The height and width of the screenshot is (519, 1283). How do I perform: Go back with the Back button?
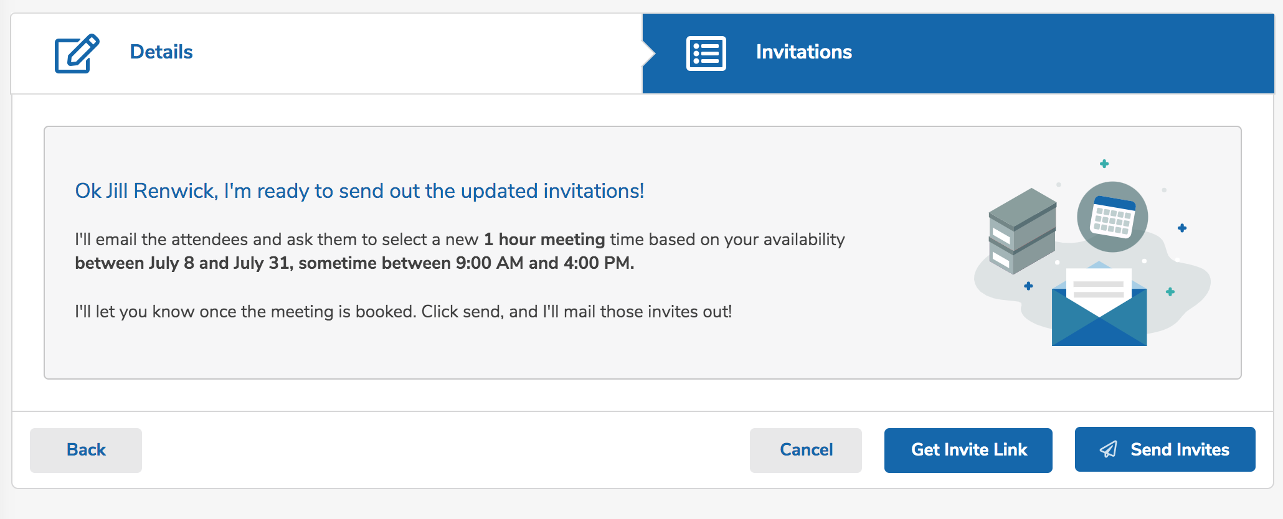coord(86,450)
